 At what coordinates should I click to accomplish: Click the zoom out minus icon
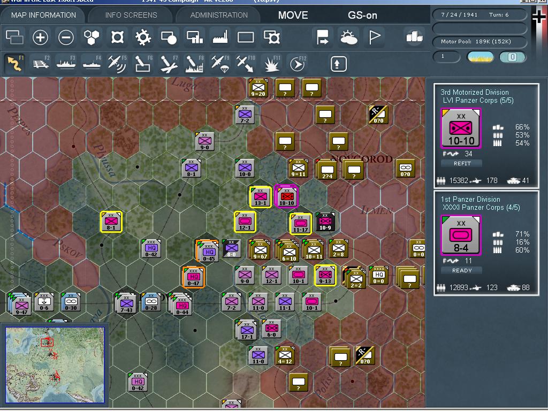(x=66, y=37)
